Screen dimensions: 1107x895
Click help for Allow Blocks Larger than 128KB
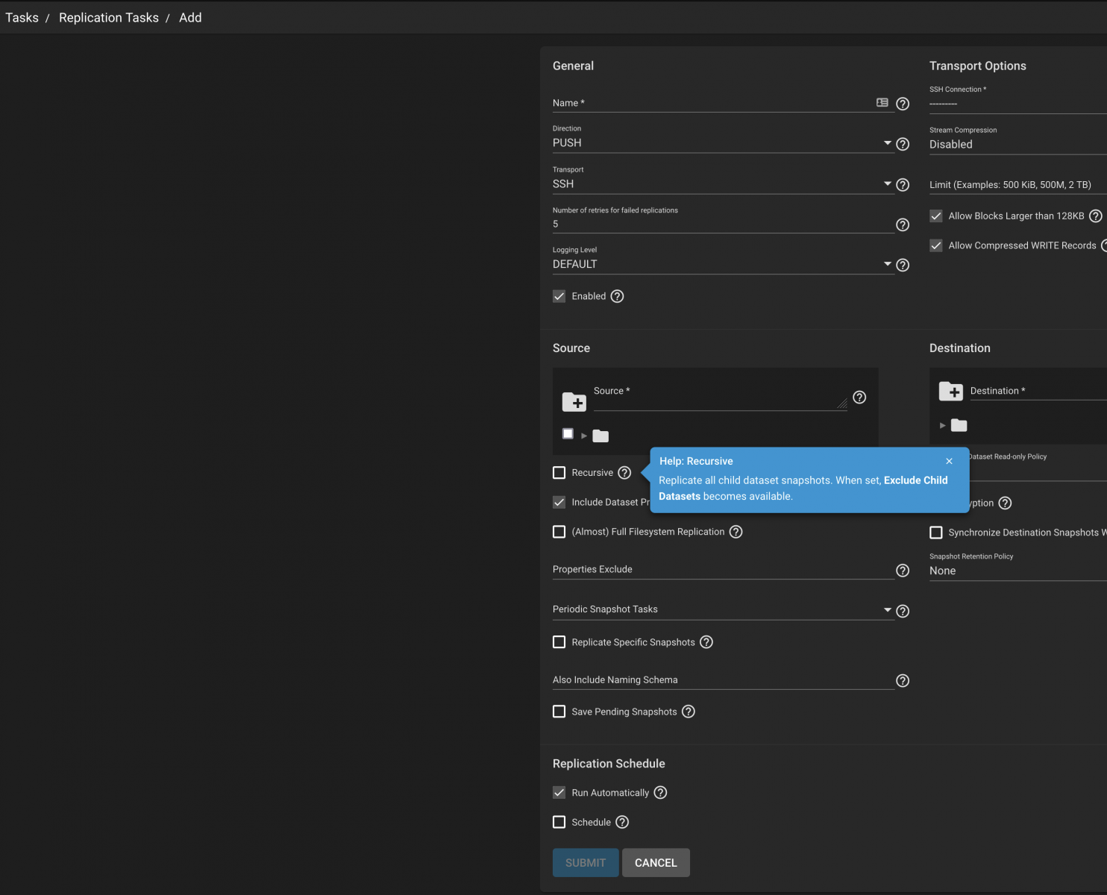pos(1096,216)
